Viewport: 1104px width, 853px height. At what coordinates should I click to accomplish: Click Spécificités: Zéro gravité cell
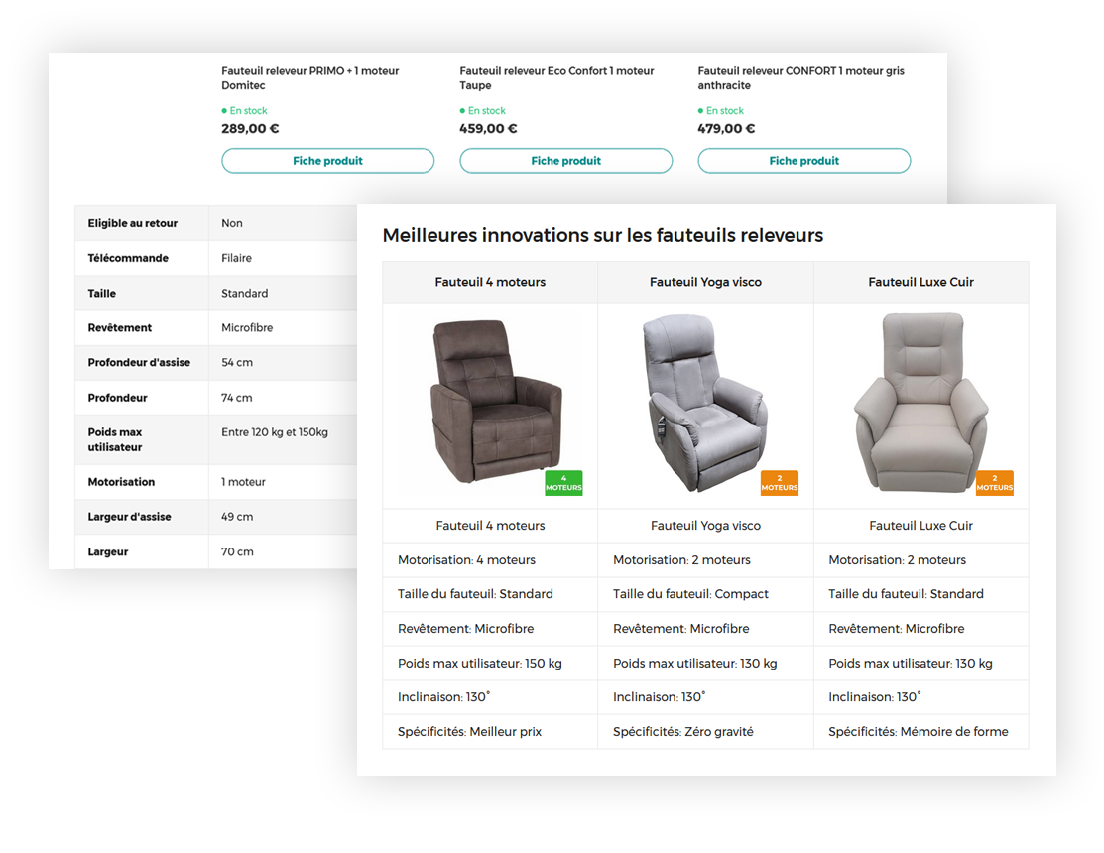(705, 732)
